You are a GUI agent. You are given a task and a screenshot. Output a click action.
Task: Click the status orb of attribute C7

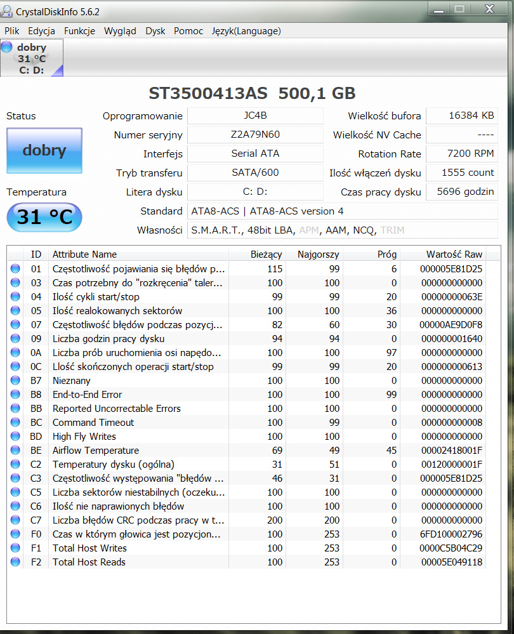pyautogui.click(x=15, y=520)
